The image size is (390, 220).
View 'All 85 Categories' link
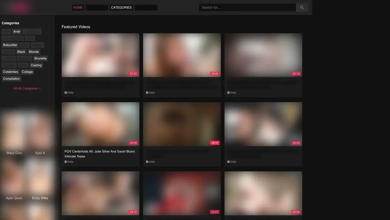pos(27,89)
